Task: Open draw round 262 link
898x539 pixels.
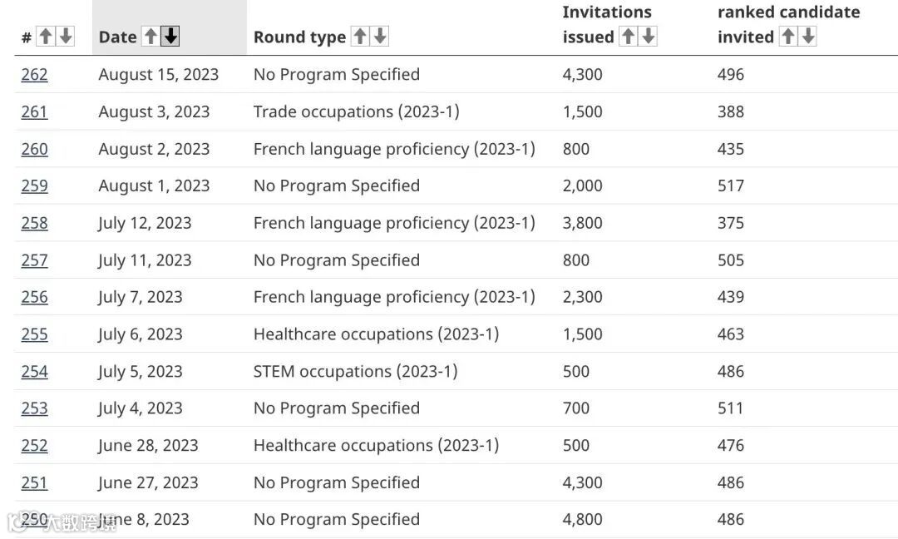Action: tap(34, 75)
